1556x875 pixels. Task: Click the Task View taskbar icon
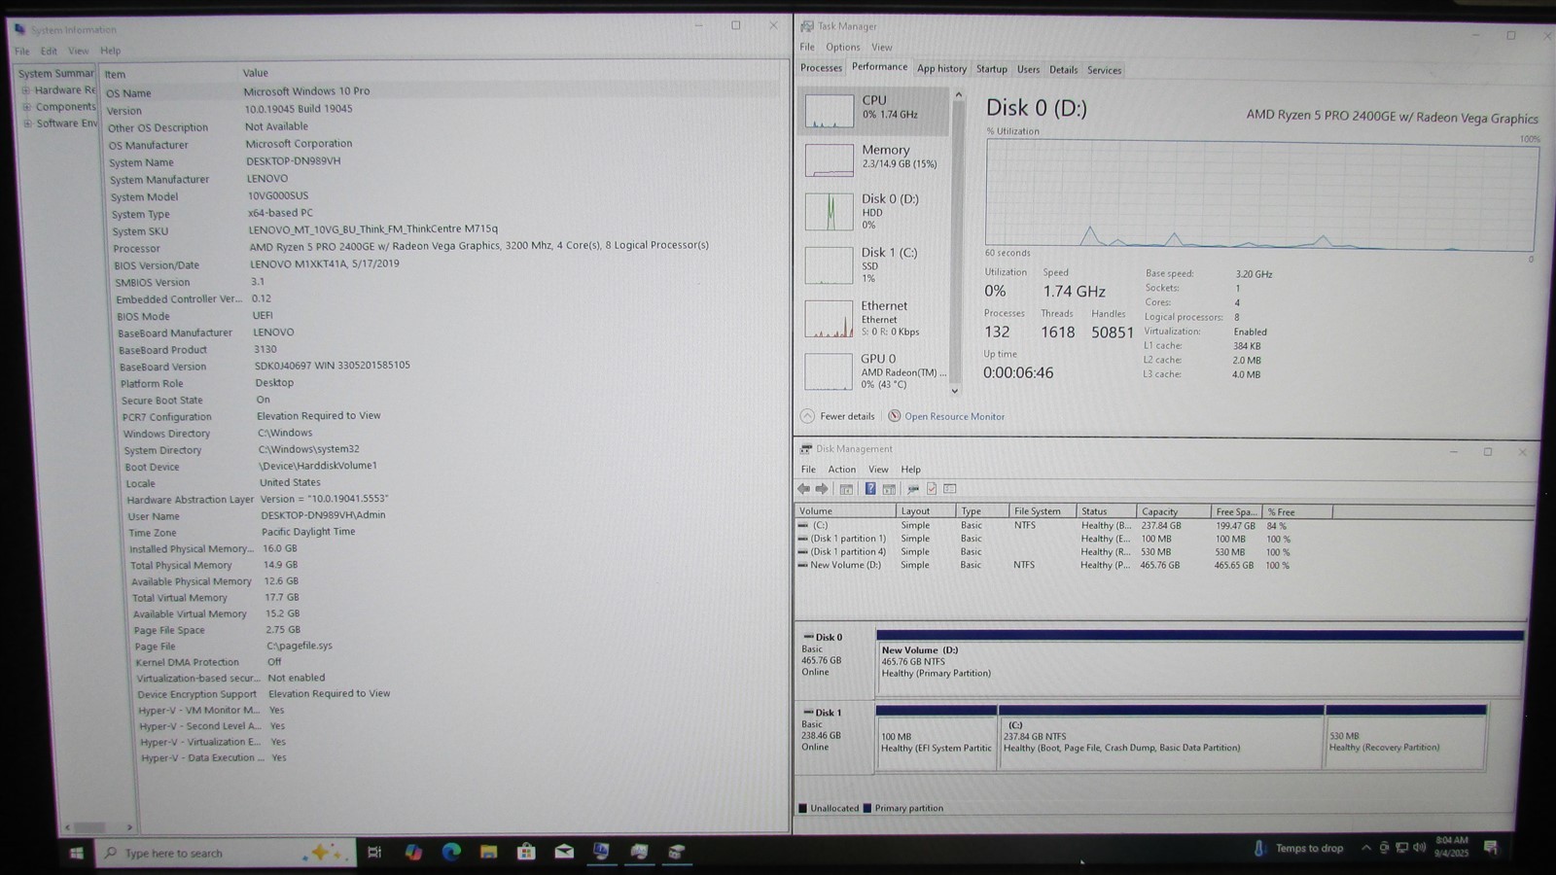(x=374, y=853)
